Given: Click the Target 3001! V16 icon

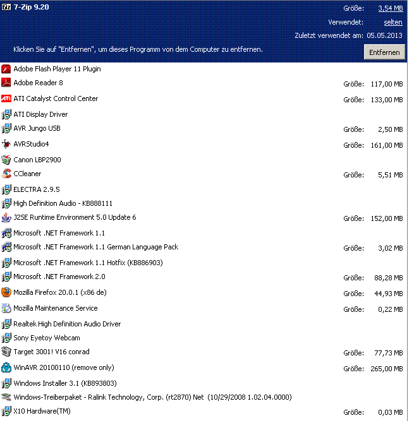Looking at the screenshot, I should tap(6, 352).
